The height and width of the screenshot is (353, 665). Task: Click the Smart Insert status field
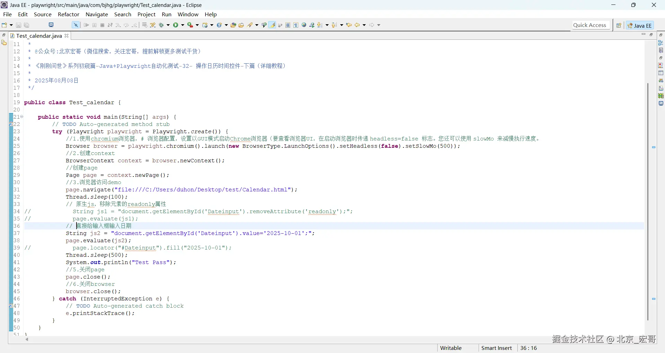[497, 348]
